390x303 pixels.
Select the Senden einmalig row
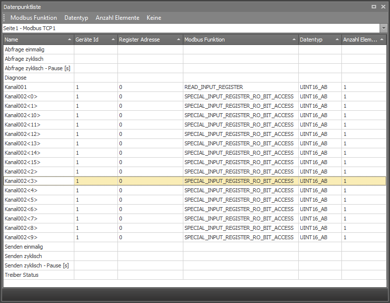195,247
